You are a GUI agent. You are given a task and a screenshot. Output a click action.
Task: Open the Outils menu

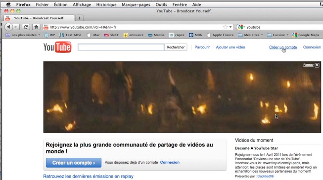click(161, 4)
